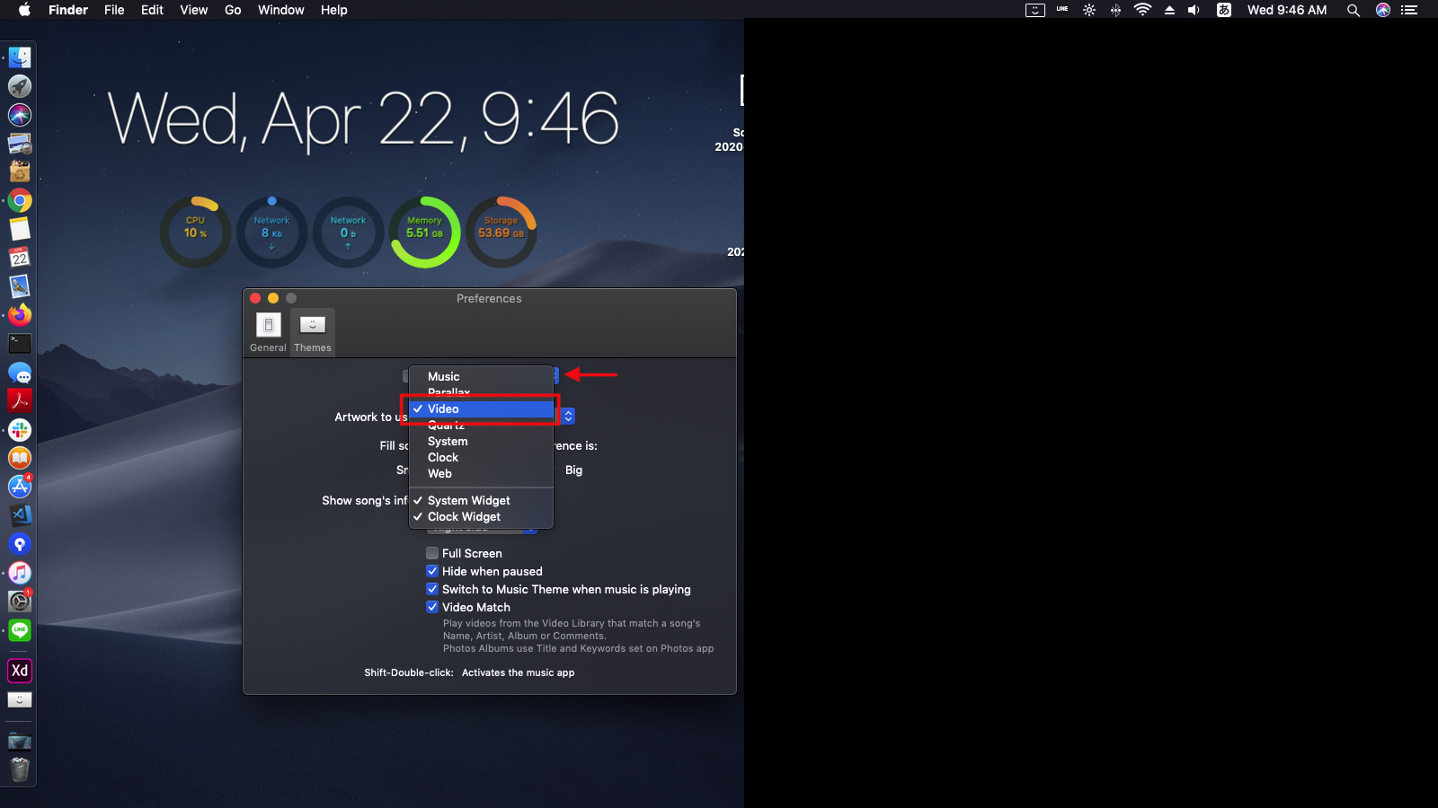Click 'Activates the music app' text
Image resolution: width=1438 pixels, height=808 pixels.
pyautogui.click(x=518, y=672)
